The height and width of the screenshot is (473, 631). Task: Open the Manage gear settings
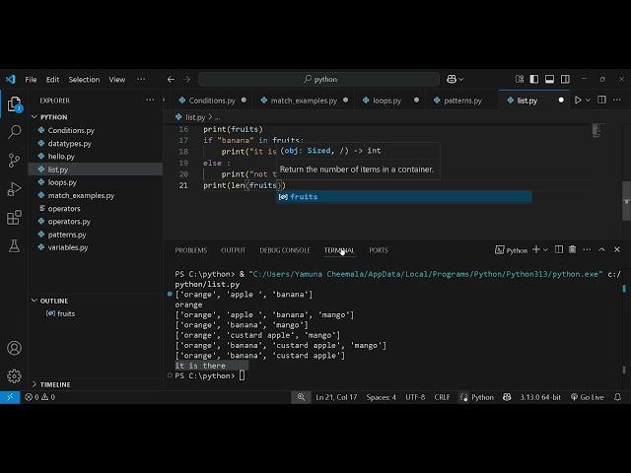click(14, 376)
